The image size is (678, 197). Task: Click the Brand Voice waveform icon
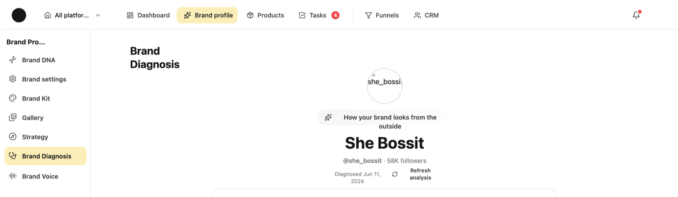13,176
